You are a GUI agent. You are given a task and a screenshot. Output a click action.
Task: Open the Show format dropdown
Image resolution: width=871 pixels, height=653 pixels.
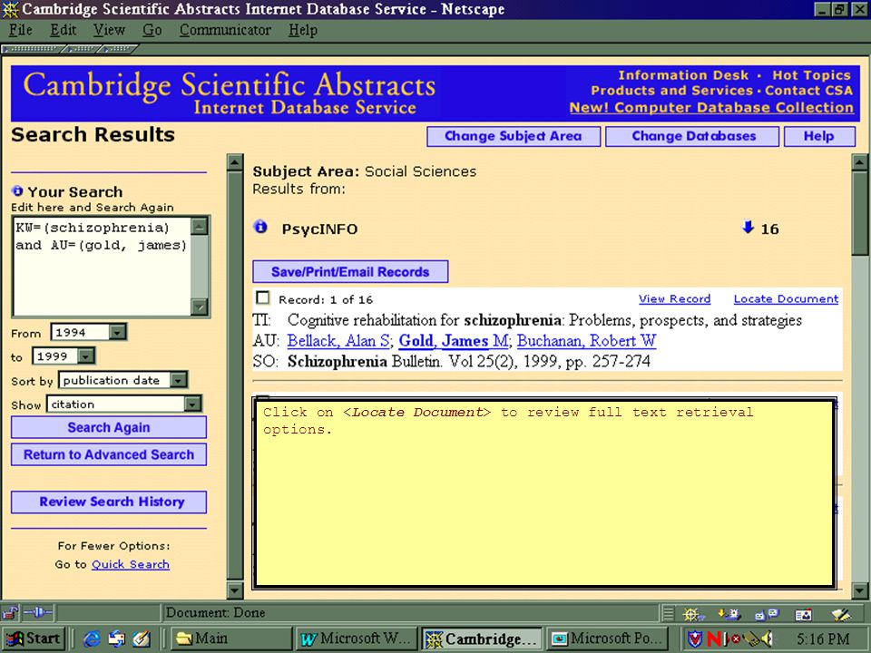[x=192, y=404]
